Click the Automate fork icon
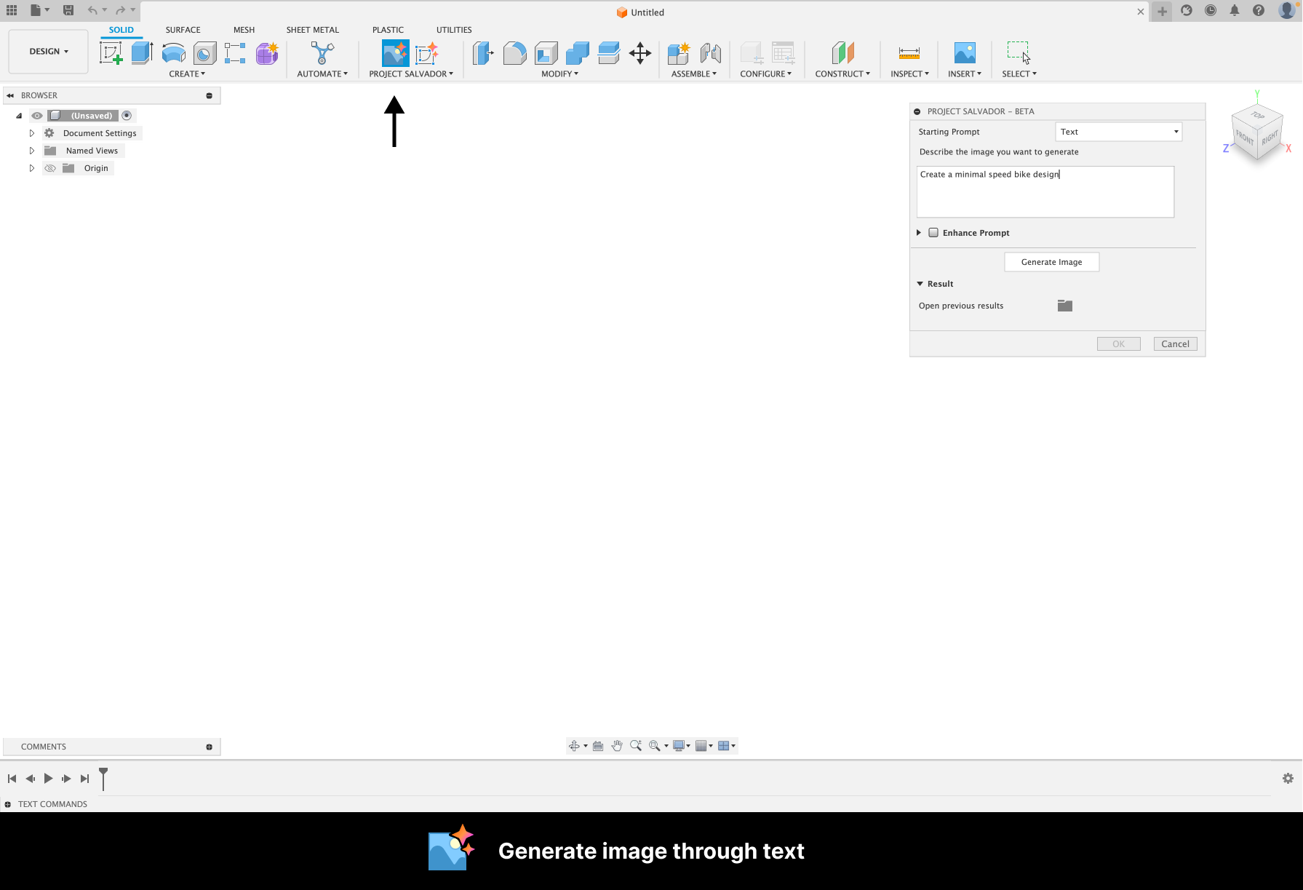 322,53
